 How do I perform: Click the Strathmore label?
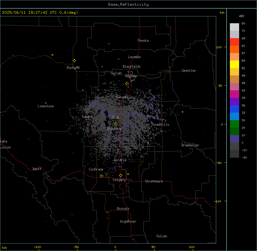(154, 181)
